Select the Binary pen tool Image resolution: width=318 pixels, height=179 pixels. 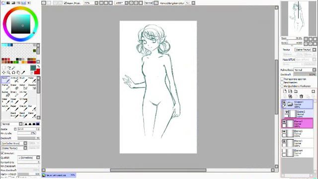pos(14,94)
